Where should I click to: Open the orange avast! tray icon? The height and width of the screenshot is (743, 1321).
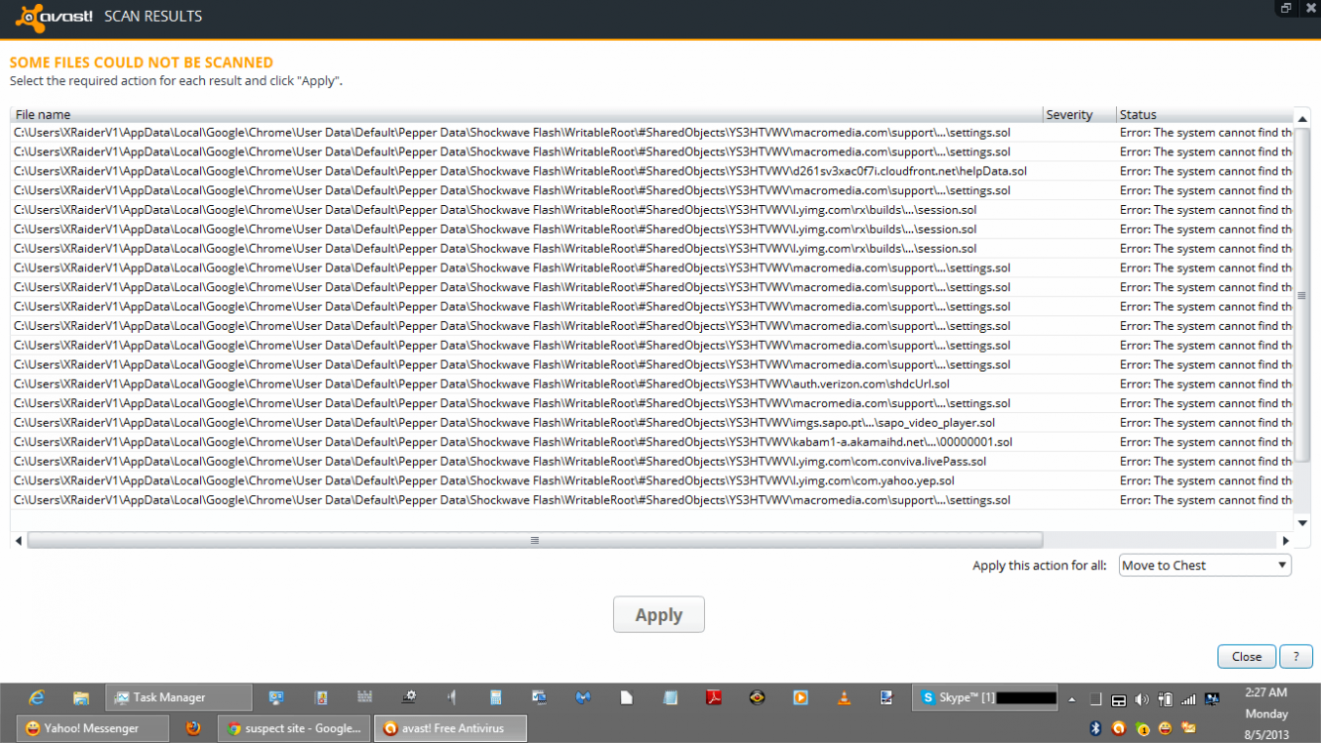point(1119,728)
